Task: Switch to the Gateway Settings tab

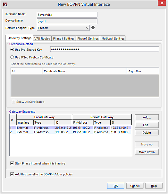Action: tap(19, 38)
